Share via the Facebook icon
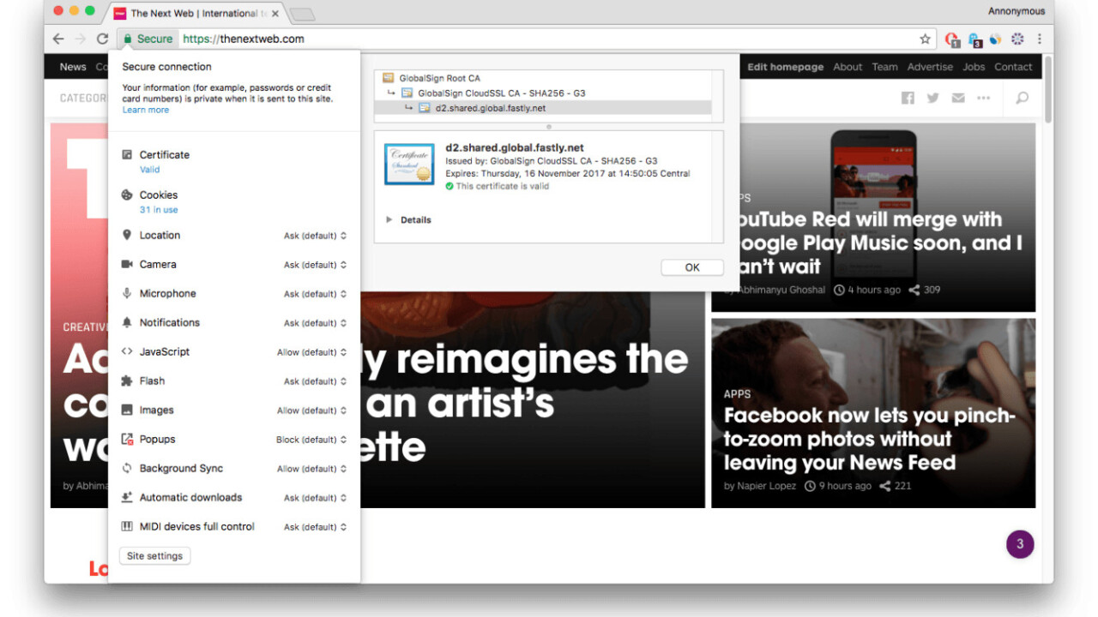Image resolution: width=1098 pixels, height=617 pixels. pos(908,99)
